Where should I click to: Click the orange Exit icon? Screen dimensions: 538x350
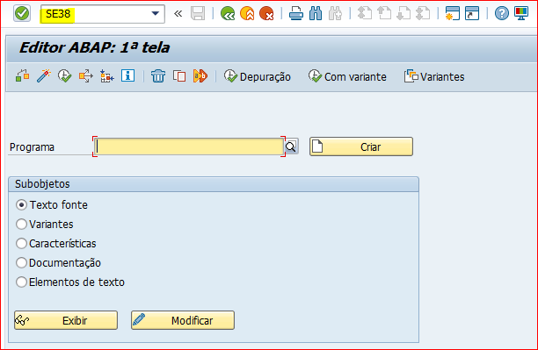tap(247, 14)
